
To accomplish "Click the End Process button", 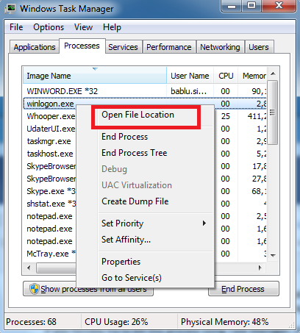I will pos(243,289).
